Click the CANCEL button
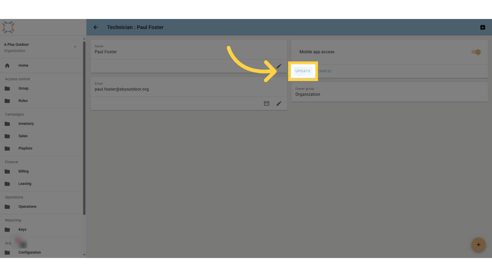Screen dimensions: 492x277 click(325, 71)
